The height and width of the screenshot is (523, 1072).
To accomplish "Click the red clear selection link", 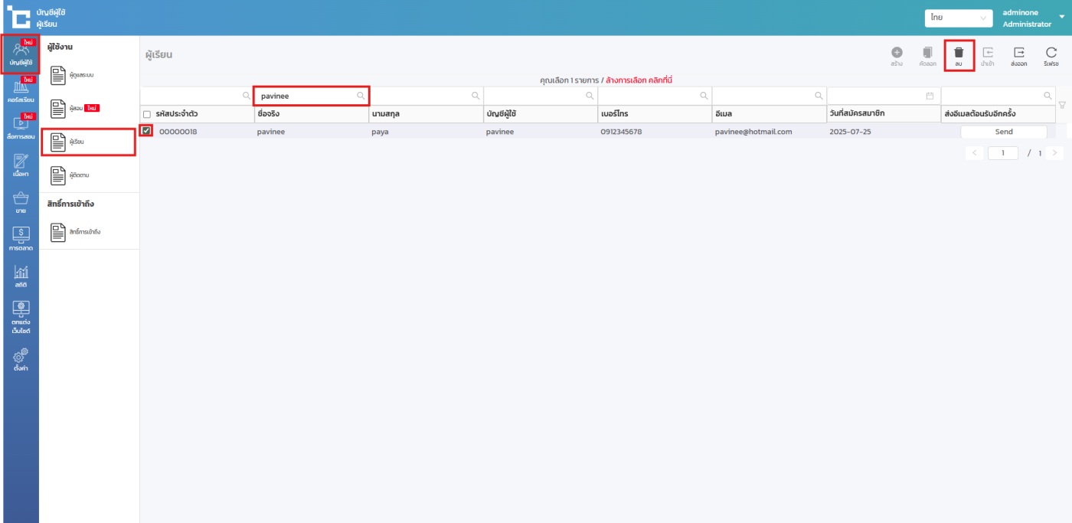I will point(639,80).
